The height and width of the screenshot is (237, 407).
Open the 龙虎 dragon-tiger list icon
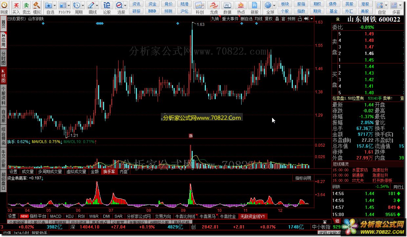pos(214,5)
